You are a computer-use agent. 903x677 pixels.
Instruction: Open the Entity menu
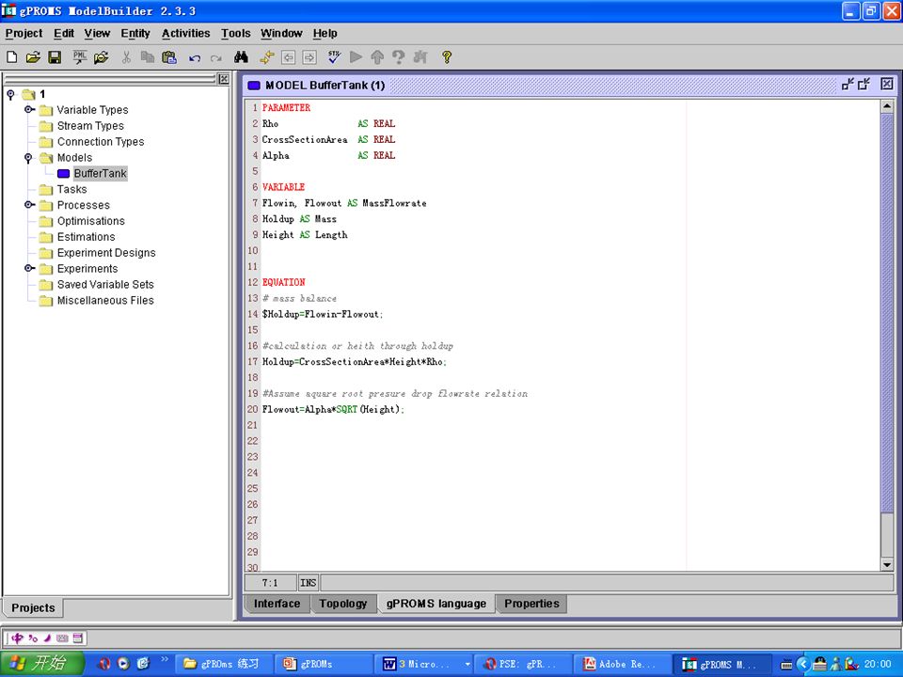coord(135,34)
